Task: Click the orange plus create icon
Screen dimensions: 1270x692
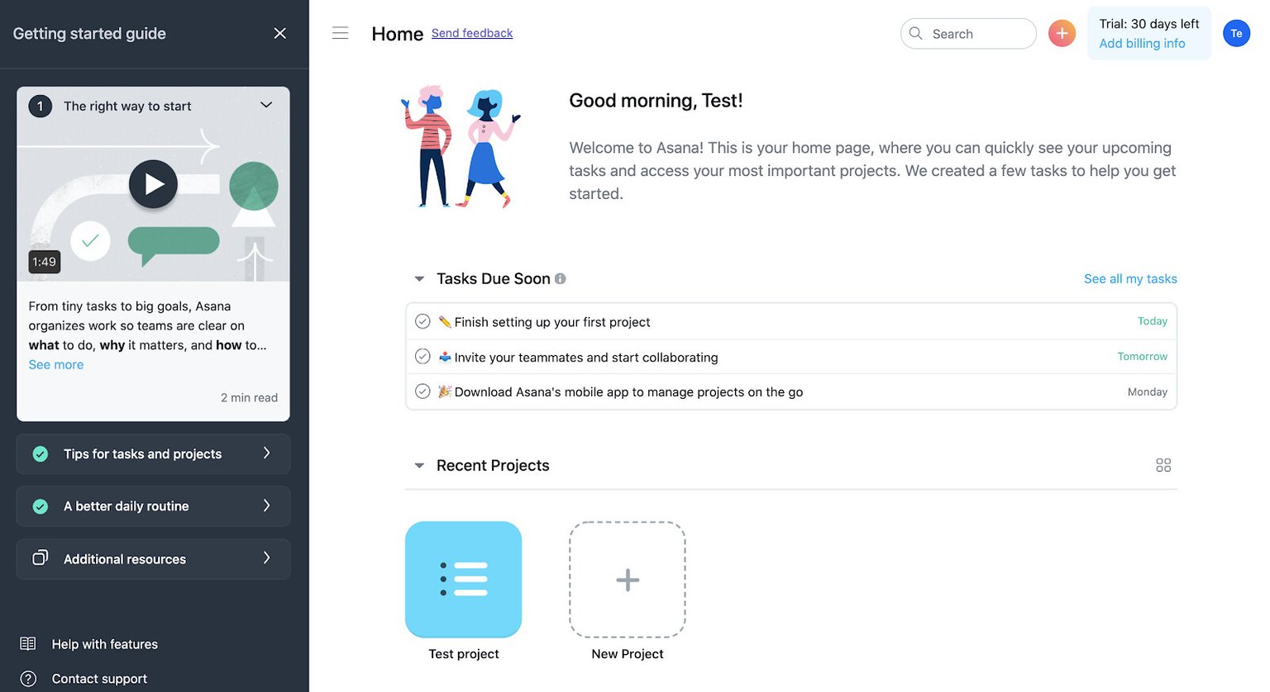Action: pos(1062,33)
